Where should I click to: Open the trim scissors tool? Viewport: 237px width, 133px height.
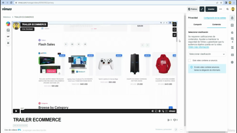[8, 43]
